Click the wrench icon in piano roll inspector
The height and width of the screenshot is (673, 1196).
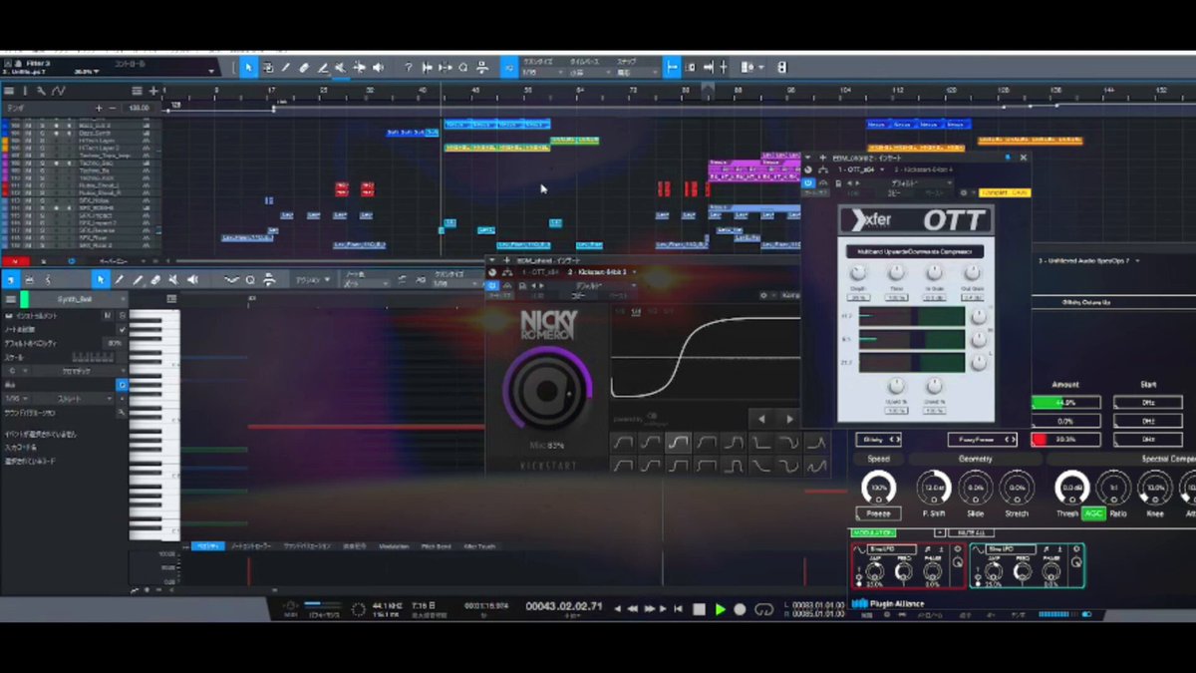pyautogui.click(x=122, y=411)
